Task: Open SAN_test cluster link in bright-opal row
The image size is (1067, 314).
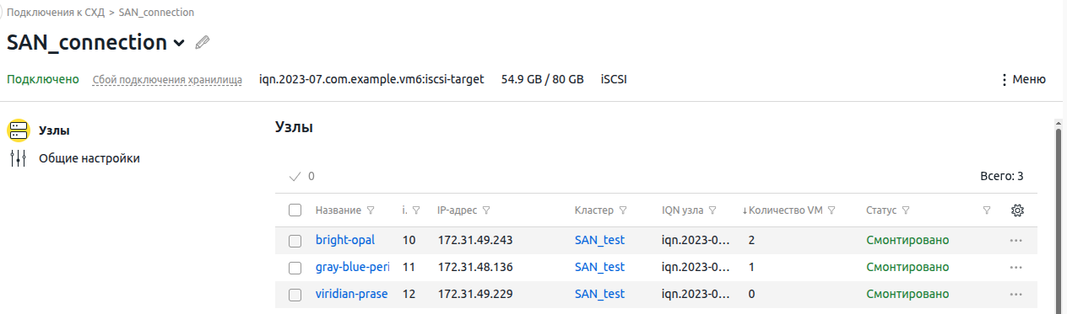Action: [599, 240]
